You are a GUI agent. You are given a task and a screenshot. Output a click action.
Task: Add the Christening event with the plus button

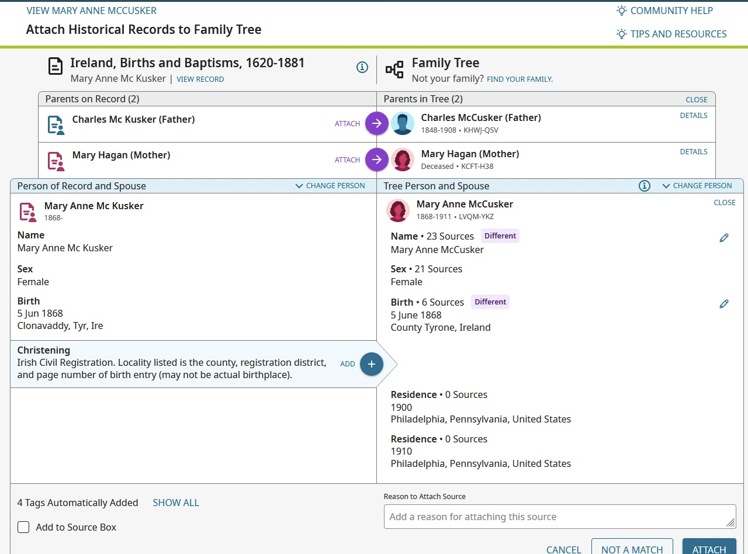[x=372, y=364]
